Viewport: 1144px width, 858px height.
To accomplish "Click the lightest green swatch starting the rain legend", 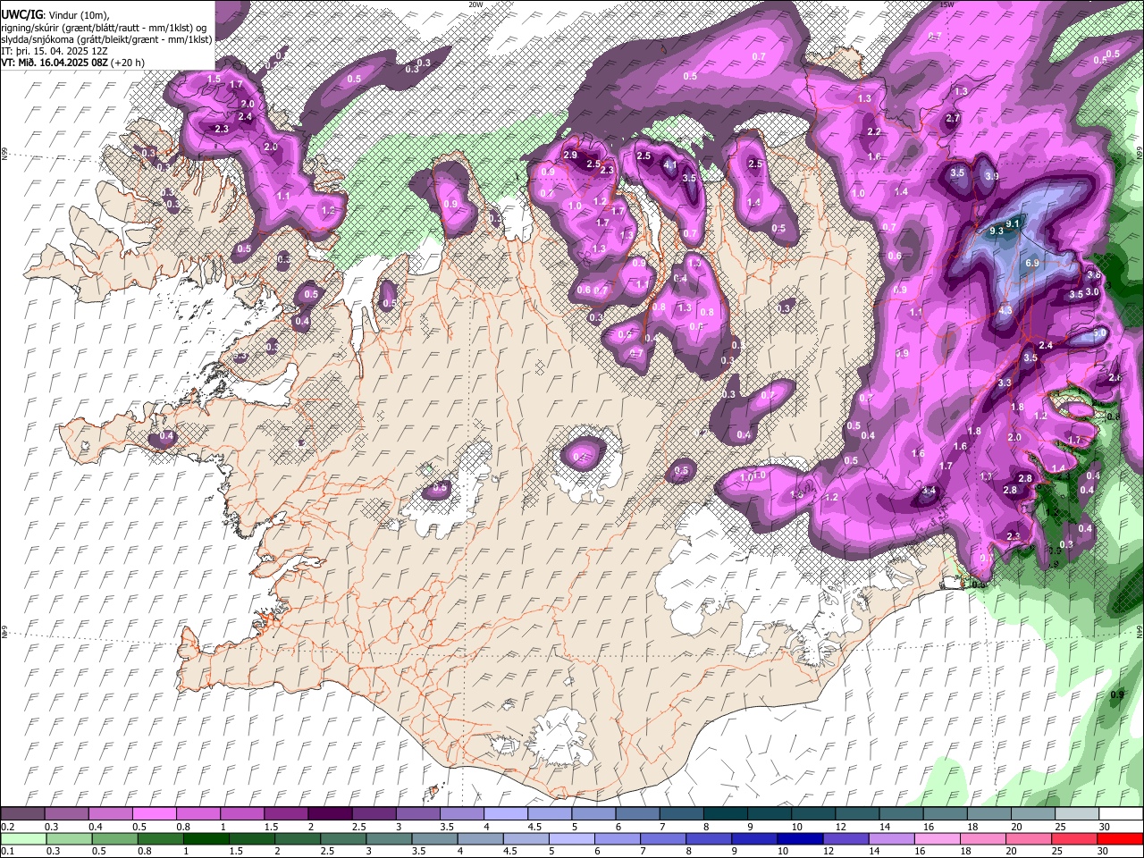I will 23,839.
